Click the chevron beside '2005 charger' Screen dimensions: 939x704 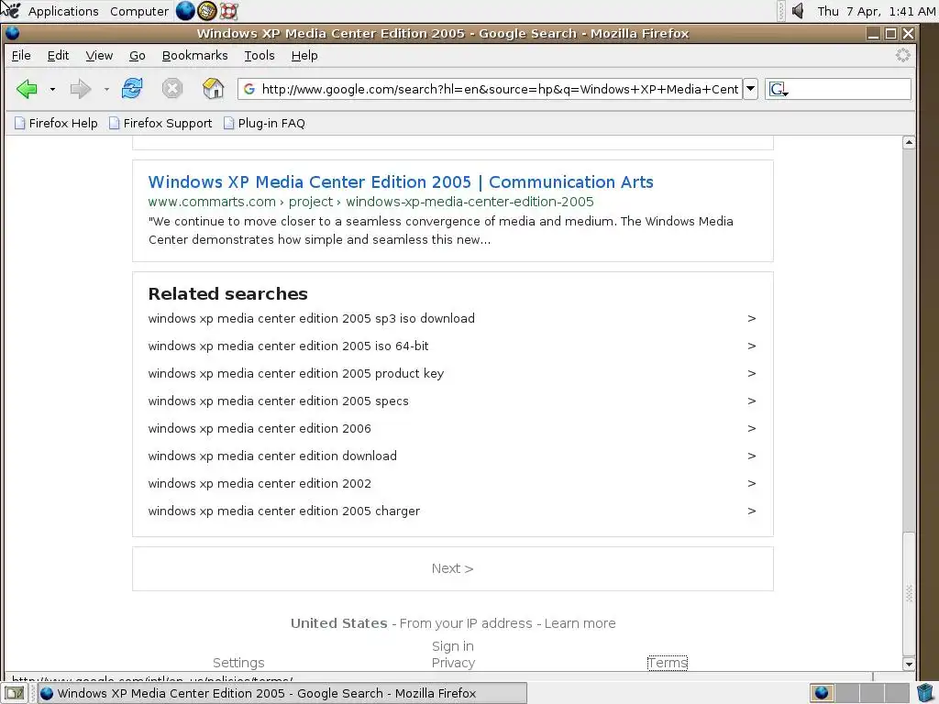click(x=752, y=511)
